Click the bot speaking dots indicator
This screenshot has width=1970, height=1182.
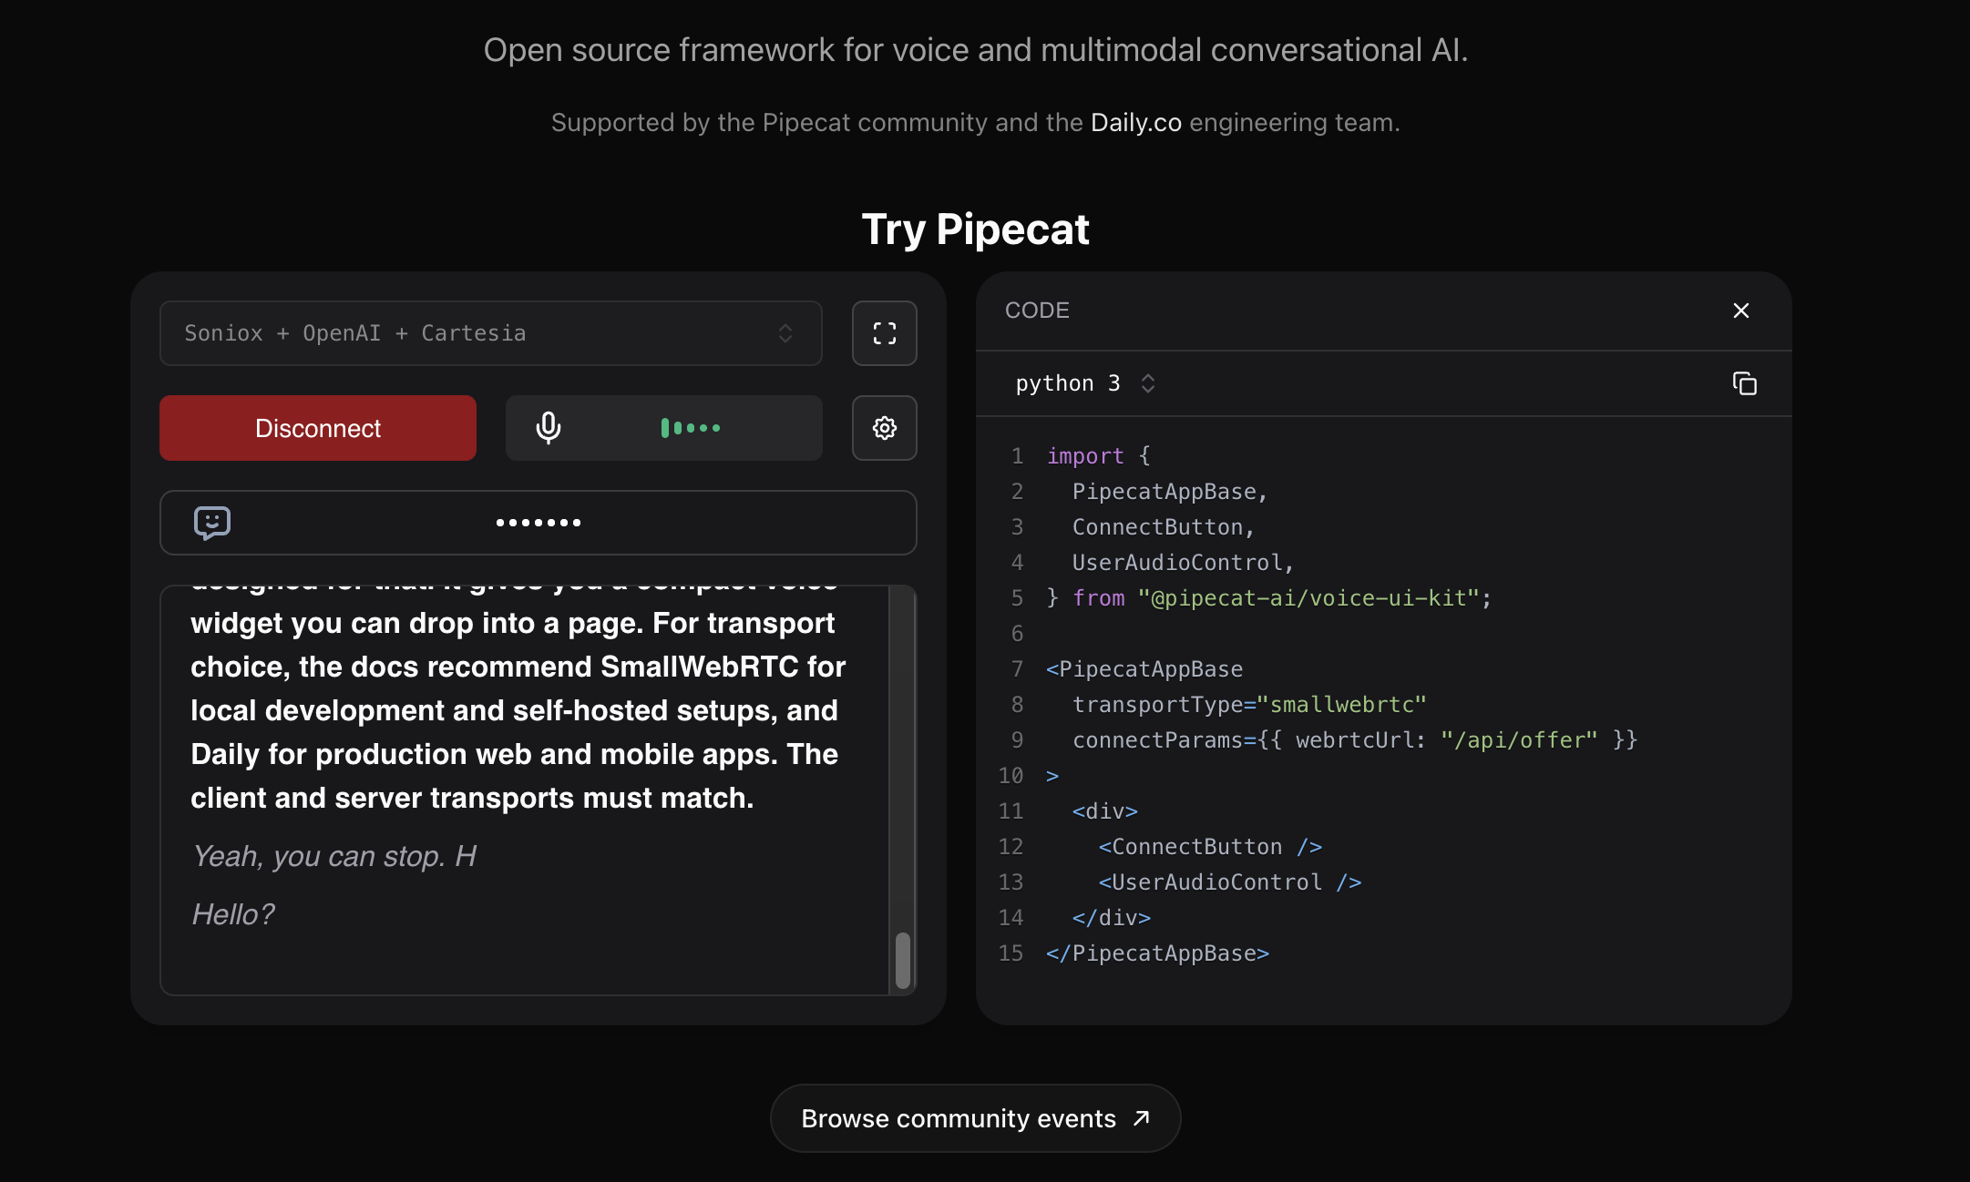pyautogui.click(x=539, y=523)
